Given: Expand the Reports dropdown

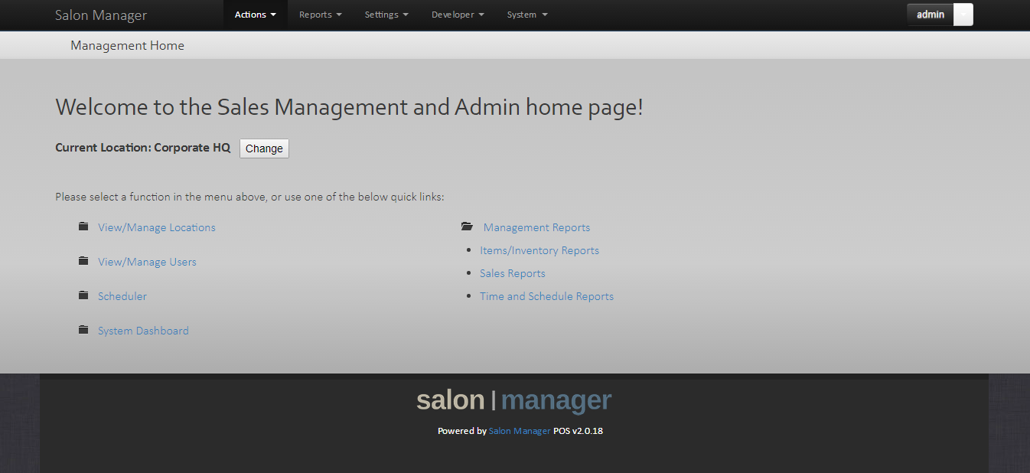Looking at the screenshot, I should [320, 14].
